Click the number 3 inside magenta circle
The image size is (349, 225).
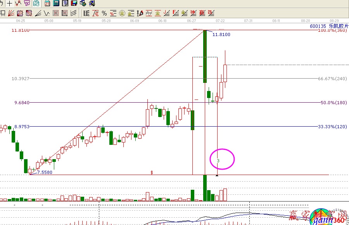coord(218,160)
